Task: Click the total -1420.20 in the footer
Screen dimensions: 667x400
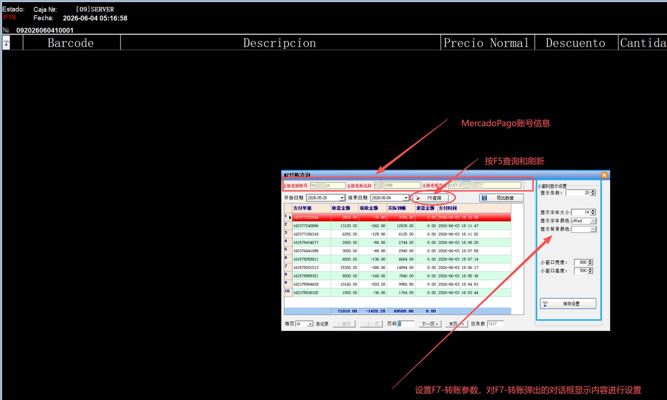Action: click(x=373, y=311)
